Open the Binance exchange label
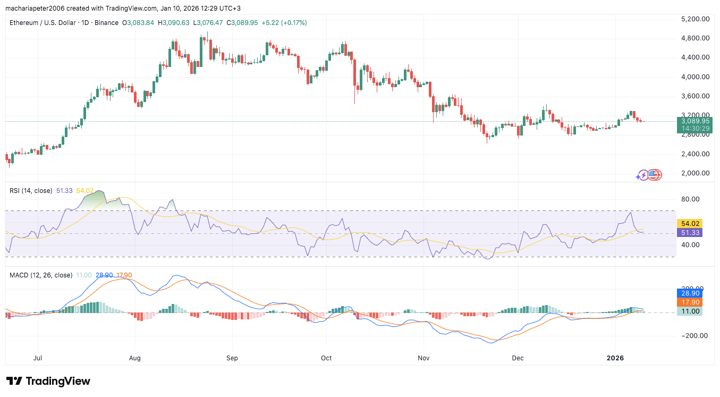This screenshot has width=720, height=397. [106, 23]
